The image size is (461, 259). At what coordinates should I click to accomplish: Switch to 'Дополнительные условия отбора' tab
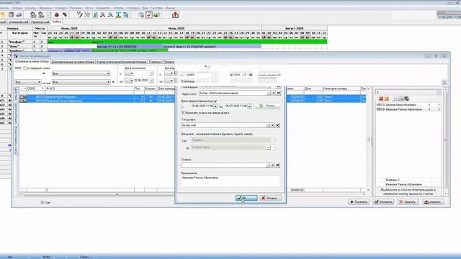click(x=73, y=62)
